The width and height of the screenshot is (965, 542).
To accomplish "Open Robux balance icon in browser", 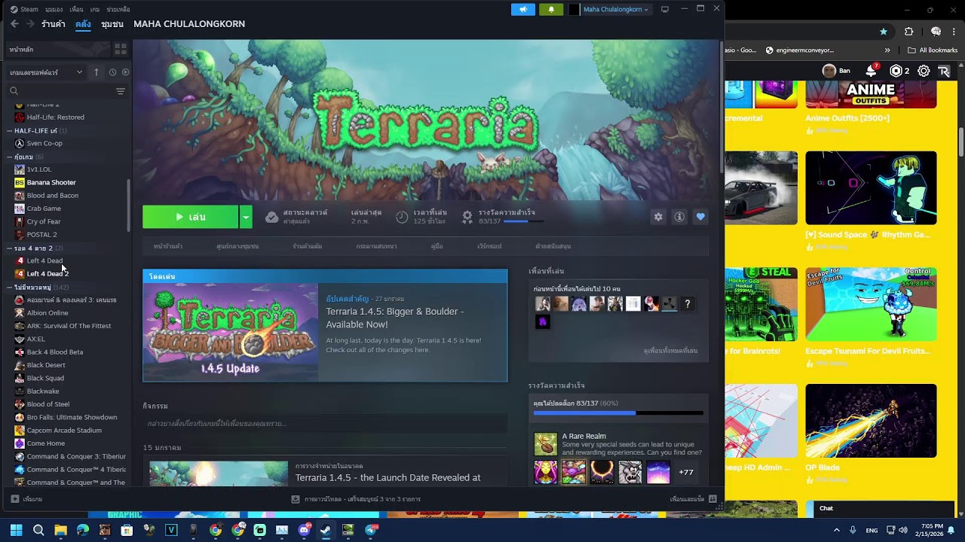I will pos(896,71).
